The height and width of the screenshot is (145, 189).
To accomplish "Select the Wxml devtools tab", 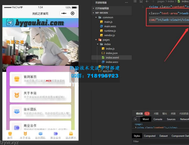I will pos(146,119).
